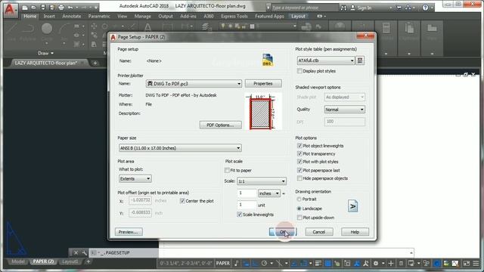Open a new drawing tab with plus icon
Image resolution: width=484 pixels, height=272 pixels.
pyautogui.click(x=95, y=63)
